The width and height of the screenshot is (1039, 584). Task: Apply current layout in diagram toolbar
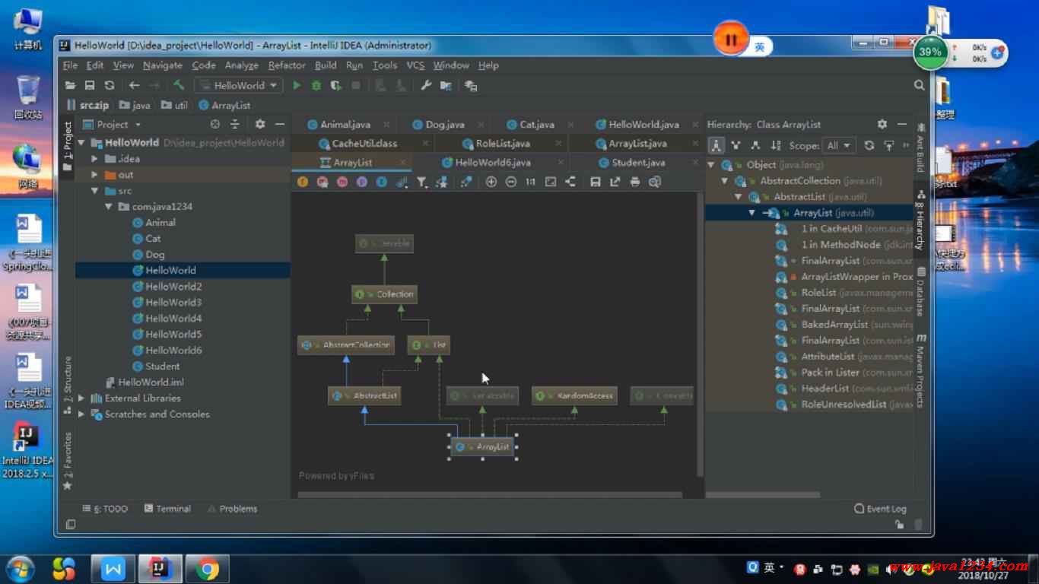click(x=570, y=182)
